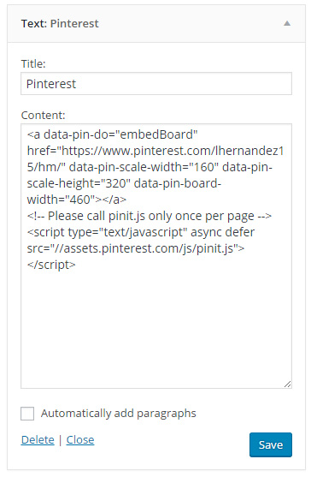Click the 'Automatically add paragraphs' label text

click(x=118, y=414)
